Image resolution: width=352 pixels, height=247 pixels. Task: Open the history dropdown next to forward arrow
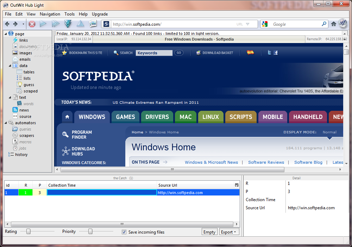(23, 24)
